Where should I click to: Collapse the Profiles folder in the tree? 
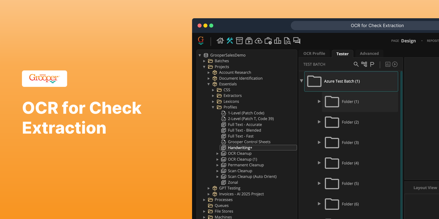pyautogui.click(x=213, y=107)
